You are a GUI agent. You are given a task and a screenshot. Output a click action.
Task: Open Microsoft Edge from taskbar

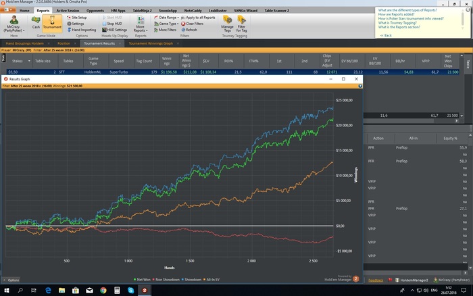pos(48,291)
